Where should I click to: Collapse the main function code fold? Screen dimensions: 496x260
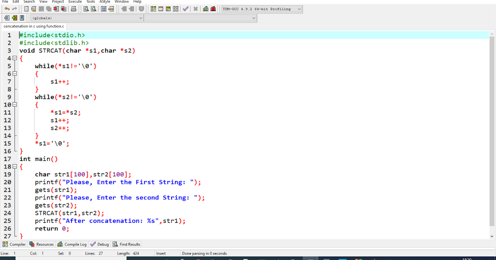pos(14,166)
